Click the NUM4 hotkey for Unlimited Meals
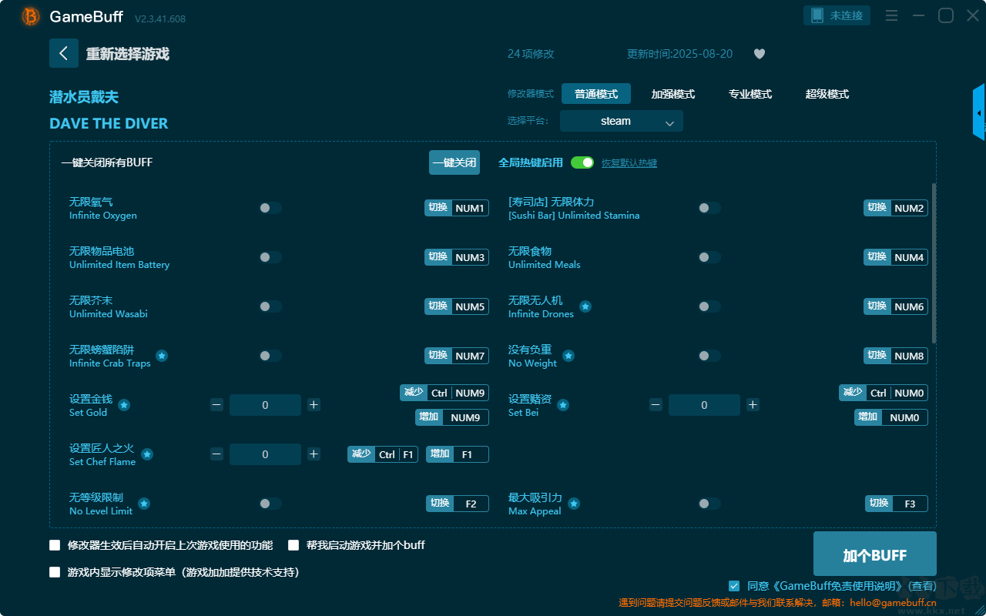This screenshot has height=616, width=986. click(x=909, y=257)
